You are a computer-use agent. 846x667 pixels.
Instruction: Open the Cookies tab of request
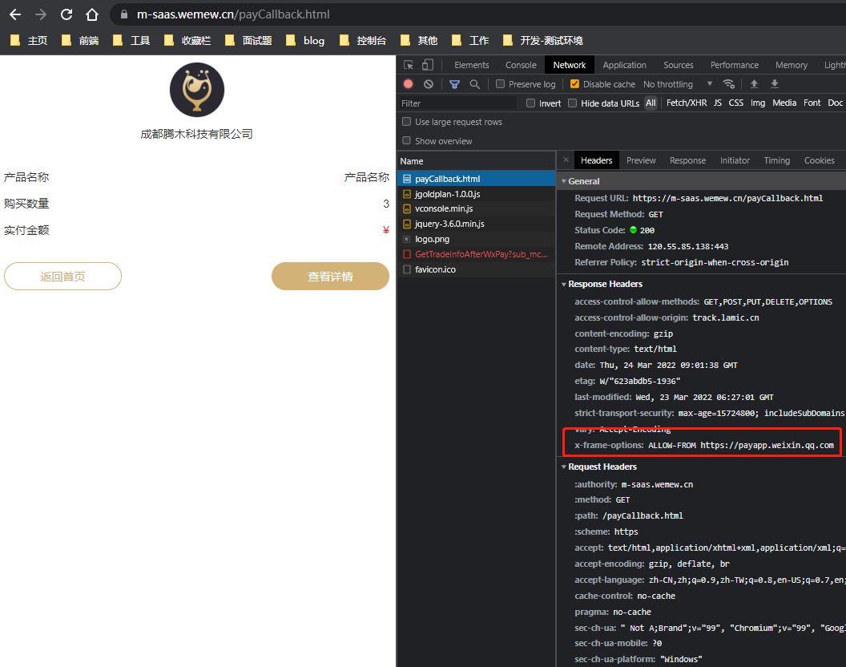pyautogui.click(x=819, y=160)
